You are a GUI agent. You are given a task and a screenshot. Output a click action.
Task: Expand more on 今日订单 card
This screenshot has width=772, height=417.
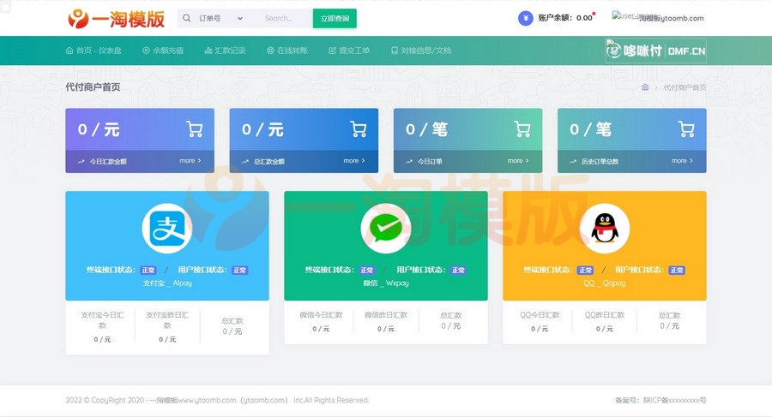(x=518, y=161)
